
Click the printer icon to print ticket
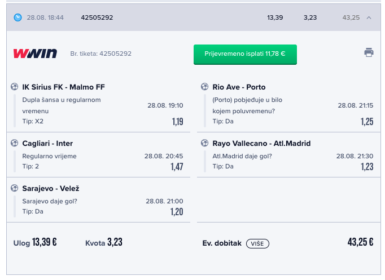coord(369,52)
